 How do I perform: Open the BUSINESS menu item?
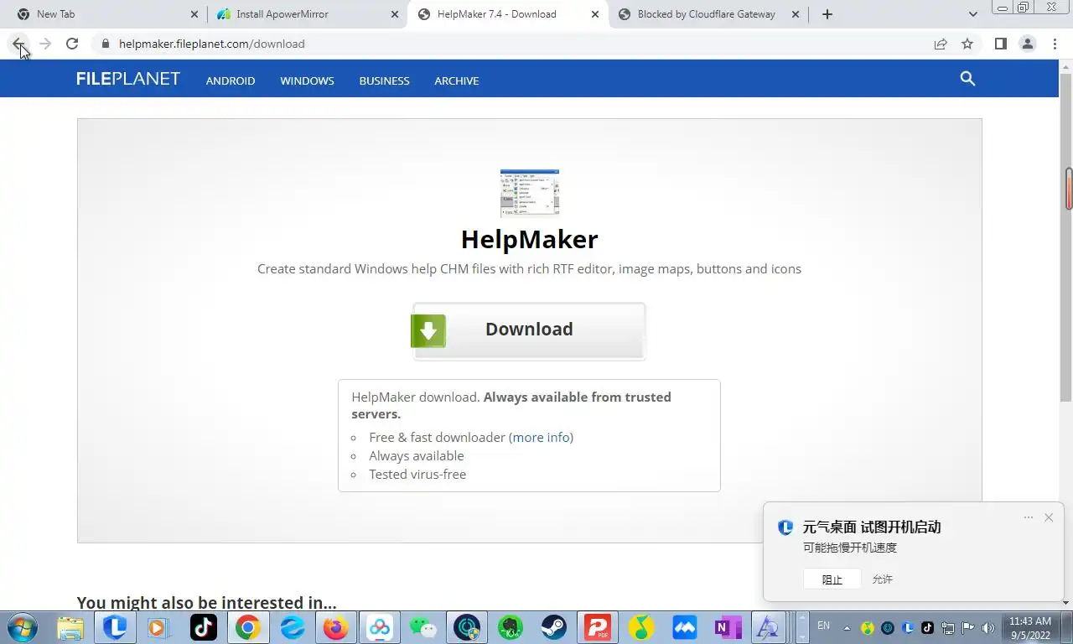tap(384, 80)
